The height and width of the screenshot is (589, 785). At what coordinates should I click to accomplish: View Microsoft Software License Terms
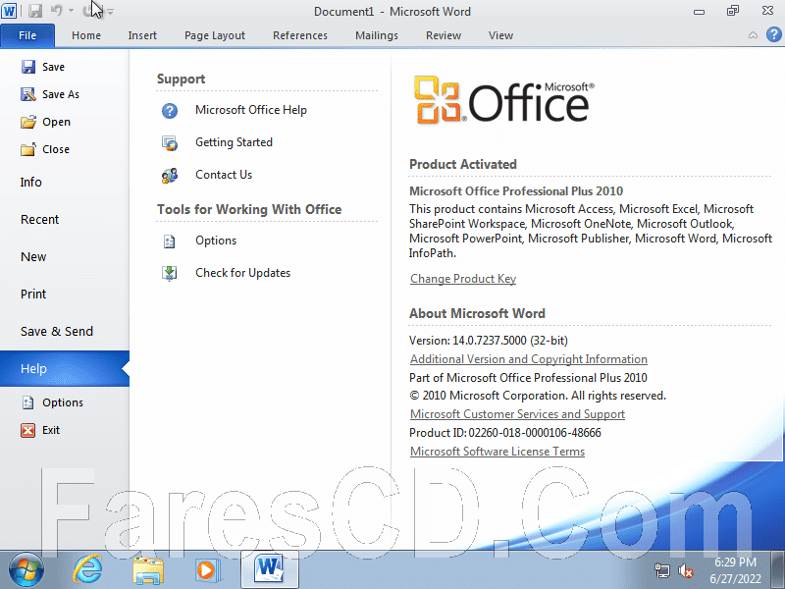click(x=497, y=452)
